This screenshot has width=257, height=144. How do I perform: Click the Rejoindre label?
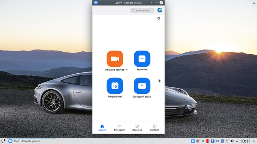[x=142, y=70]
